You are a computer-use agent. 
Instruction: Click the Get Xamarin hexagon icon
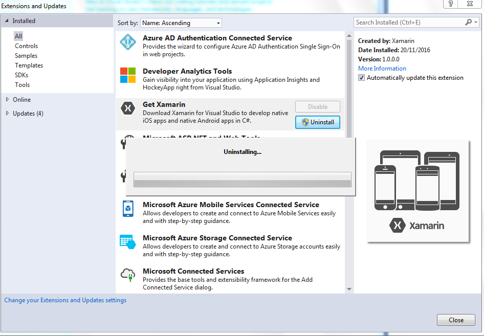point(128,108)
